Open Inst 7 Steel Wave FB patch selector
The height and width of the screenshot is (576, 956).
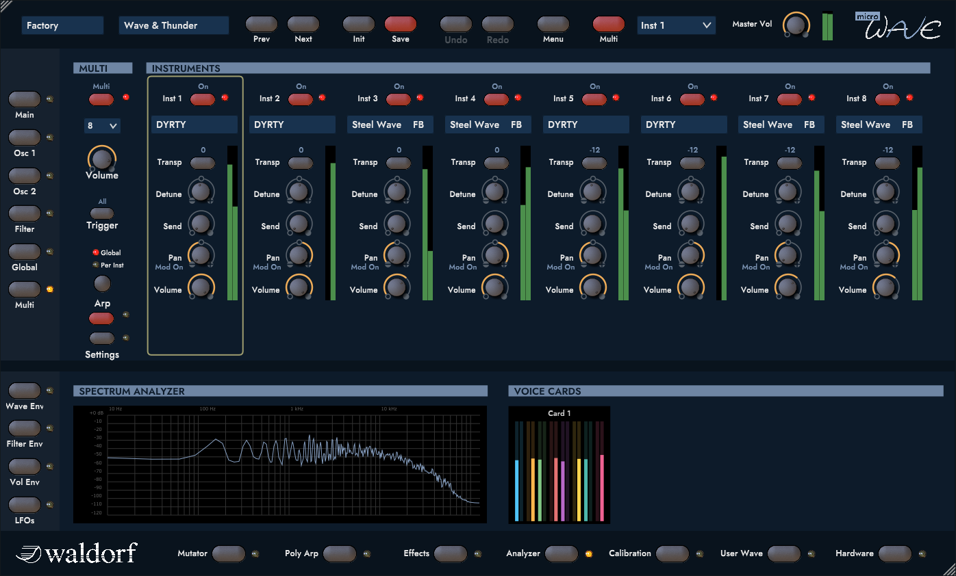781,125
